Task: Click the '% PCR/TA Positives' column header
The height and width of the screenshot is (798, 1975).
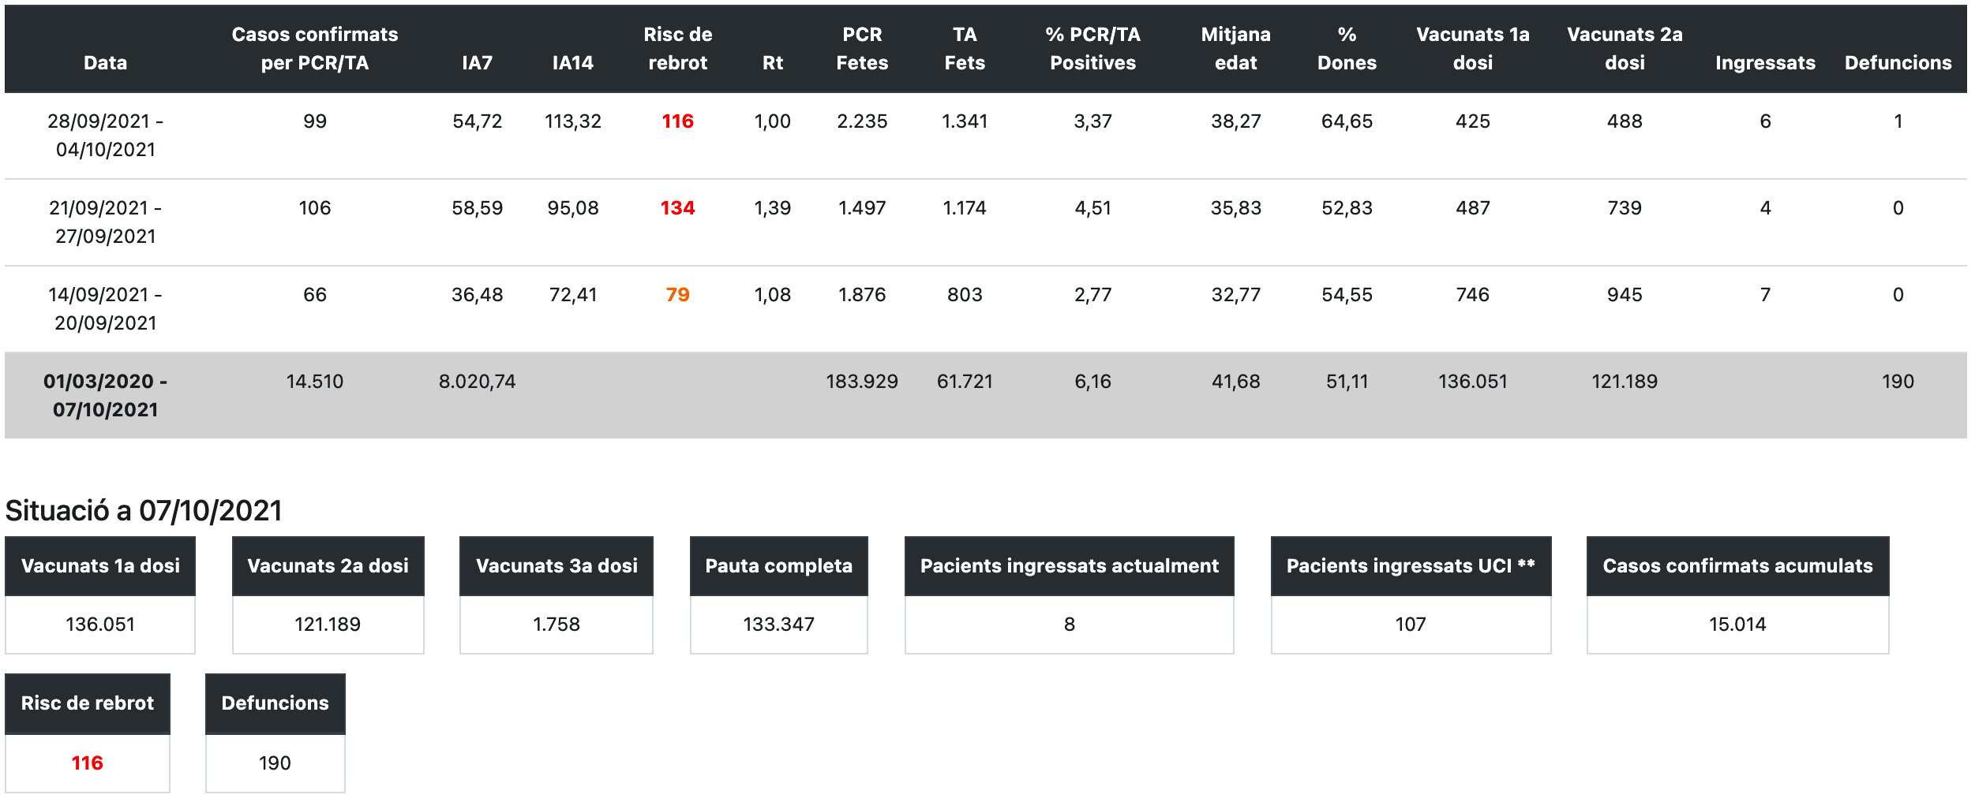Action: [1092, 49]
